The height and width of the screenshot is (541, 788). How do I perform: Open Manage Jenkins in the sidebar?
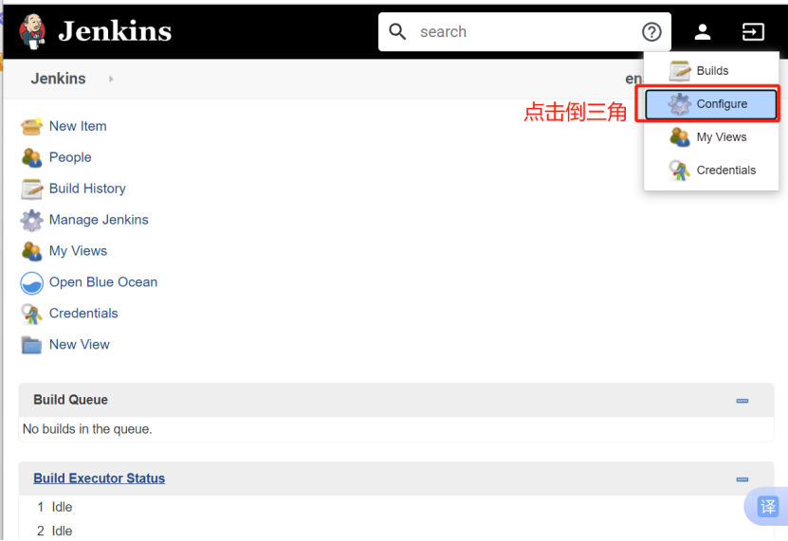click(x=99, y=220)
